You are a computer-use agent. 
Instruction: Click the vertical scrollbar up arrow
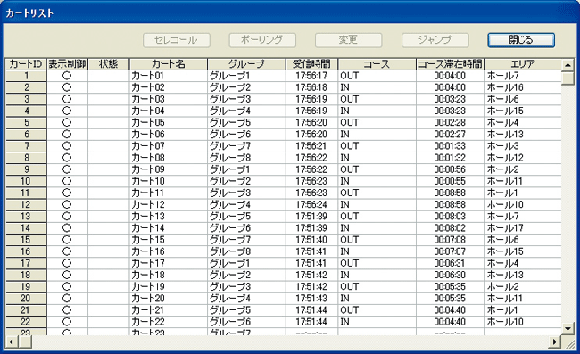568,65
